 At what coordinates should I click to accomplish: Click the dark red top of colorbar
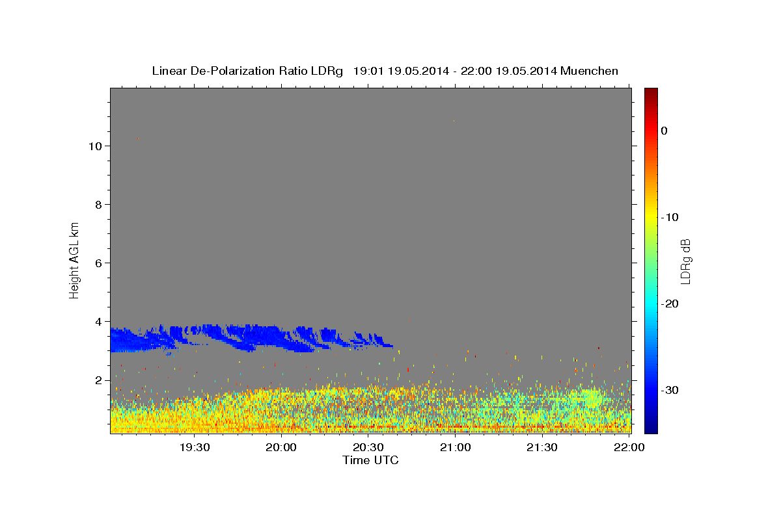[x=651, y=93]
